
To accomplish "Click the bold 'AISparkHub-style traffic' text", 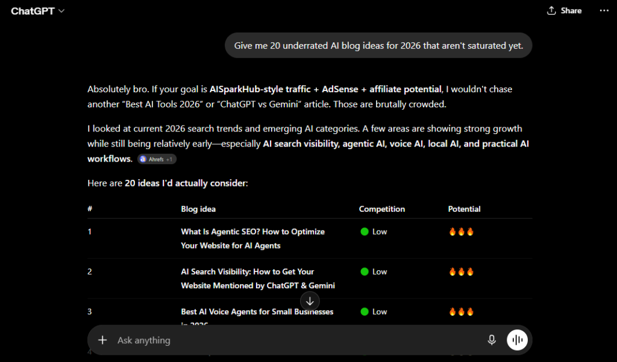I will click(260, 89).
